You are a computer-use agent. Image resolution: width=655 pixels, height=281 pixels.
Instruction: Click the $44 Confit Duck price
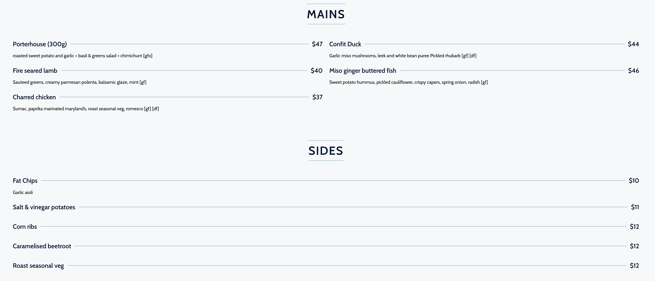(x=633, y=44)
